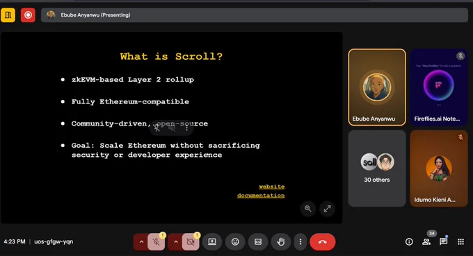Unmute the microphone
The width and height of the screenshot is (473, 256).
pyautogui.click(x=156, y=242)
